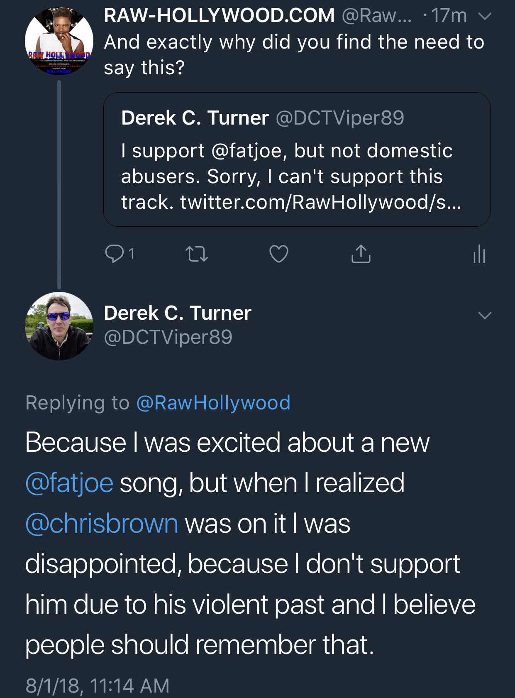Tap the 8/1/18, 11:14 AM timestamp
Screen dimensions: 515x698
point(98,685)
